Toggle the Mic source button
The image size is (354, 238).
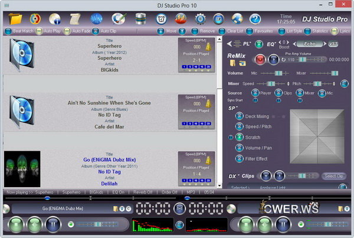point(322,93)
